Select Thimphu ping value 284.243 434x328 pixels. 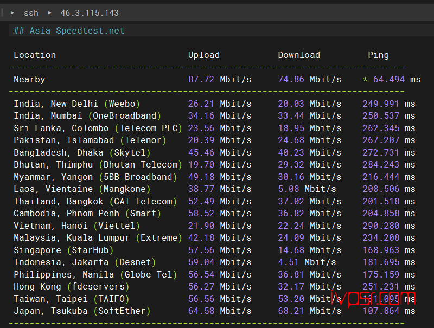click(x=381, y=165)
